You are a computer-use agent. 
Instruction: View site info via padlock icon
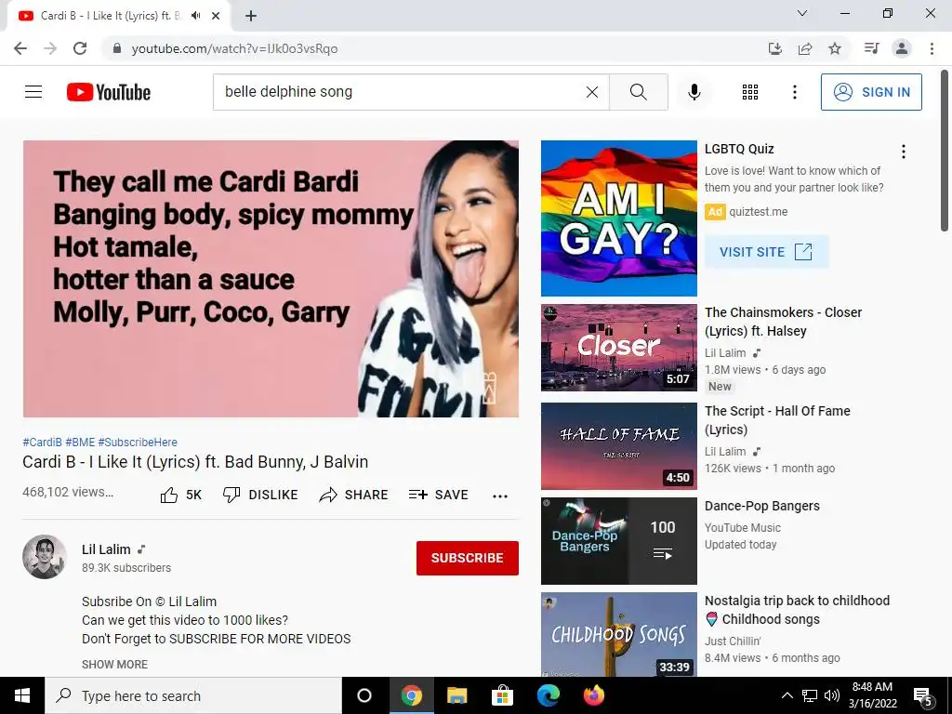point(117,48)
